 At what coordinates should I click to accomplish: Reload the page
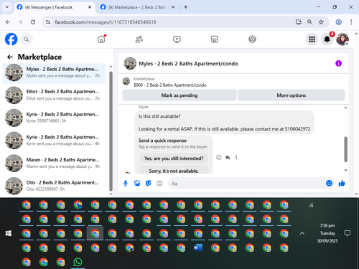[x=33, y=22]
